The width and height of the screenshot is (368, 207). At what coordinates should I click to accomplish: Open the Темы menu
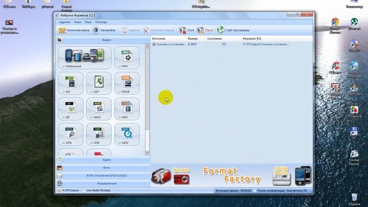(78, 22)
